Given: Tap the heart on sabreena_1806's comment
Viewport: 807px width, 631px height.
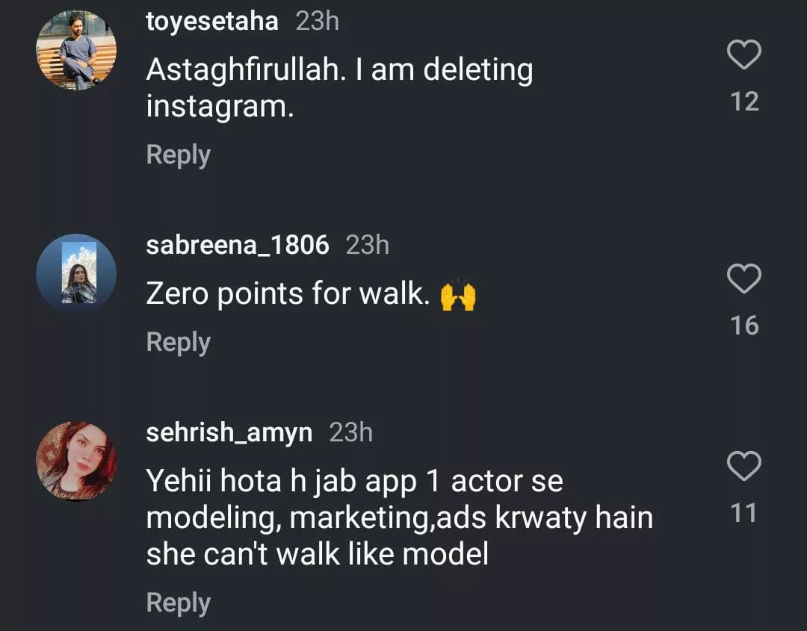Looking at the screenshot, I should [744, 279].
